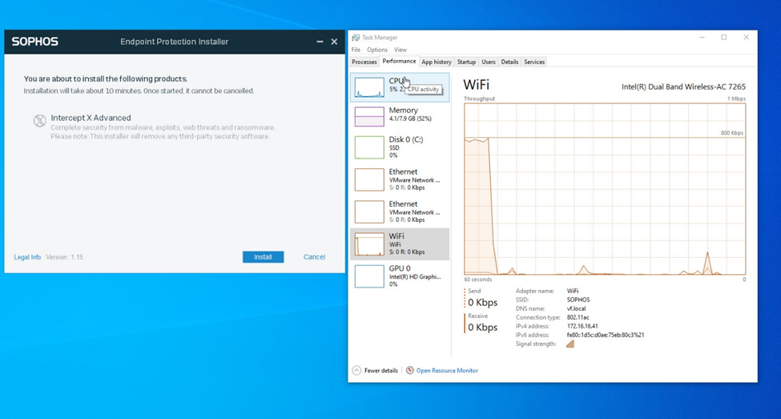
Task: Click the WiFi throughput graph
Action: click(605, 189)
